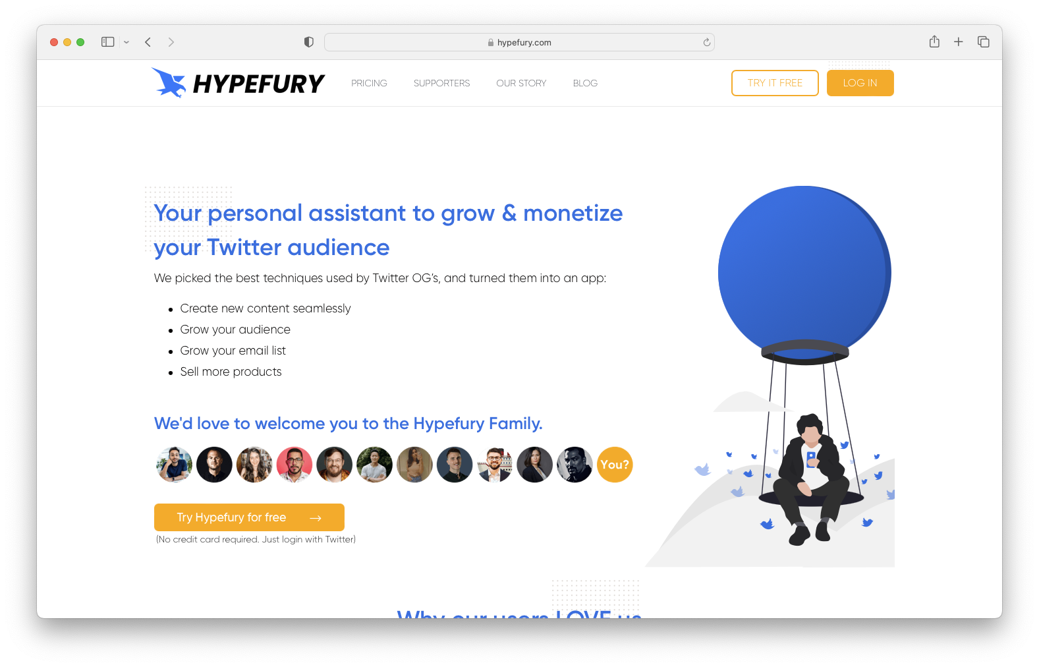Reload the page with the refresh icon
This screenshot has height=667, width=1039.
[707, 42]
